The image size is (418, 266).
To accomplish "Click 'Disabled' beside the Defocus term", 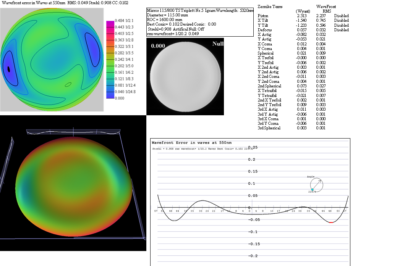I will (x=341, y=30).
